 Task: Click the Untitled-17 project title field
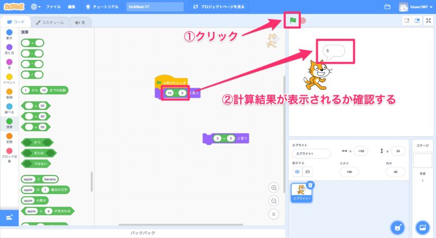[154, 7]
